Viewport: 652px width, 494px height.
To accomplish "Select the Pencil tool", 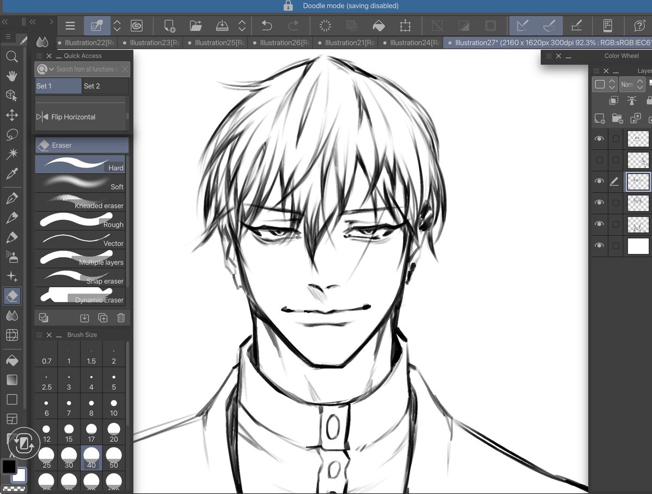I will point(11,218).
